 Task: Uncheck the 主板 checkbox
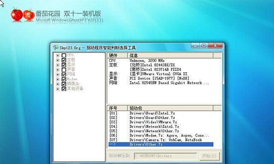(64, 60)
